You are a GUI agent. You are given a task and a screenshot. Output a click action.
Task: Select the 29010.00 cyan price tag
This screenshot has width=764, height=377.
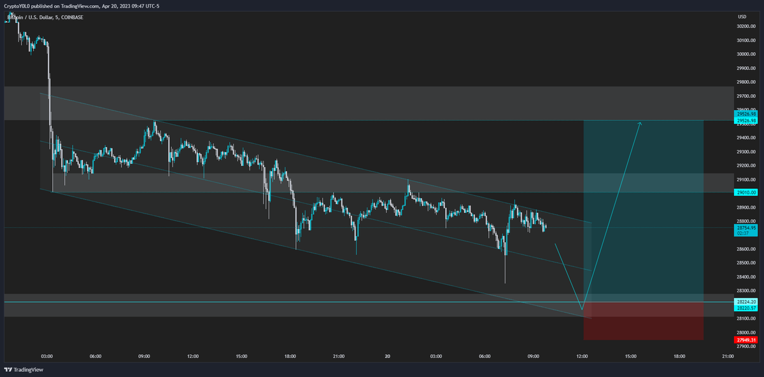point(746,193)
